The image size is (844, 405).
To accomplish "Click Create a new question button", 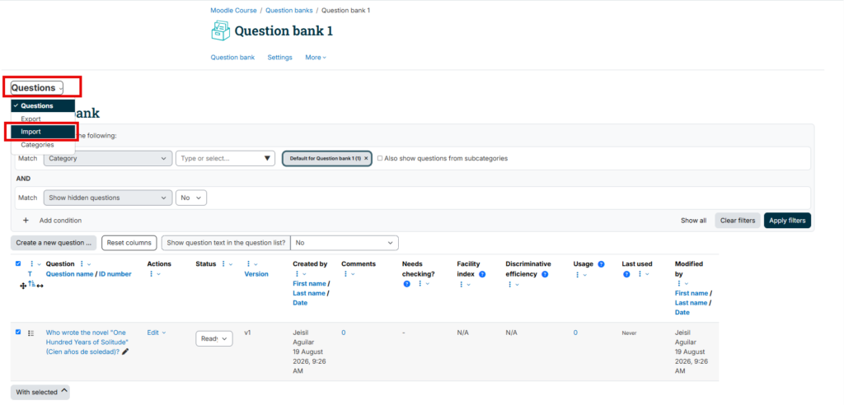I will [x=54, y=243].
